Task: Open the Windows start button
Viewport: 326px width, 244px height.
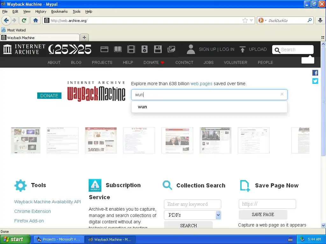Action: tap(15, 240)
